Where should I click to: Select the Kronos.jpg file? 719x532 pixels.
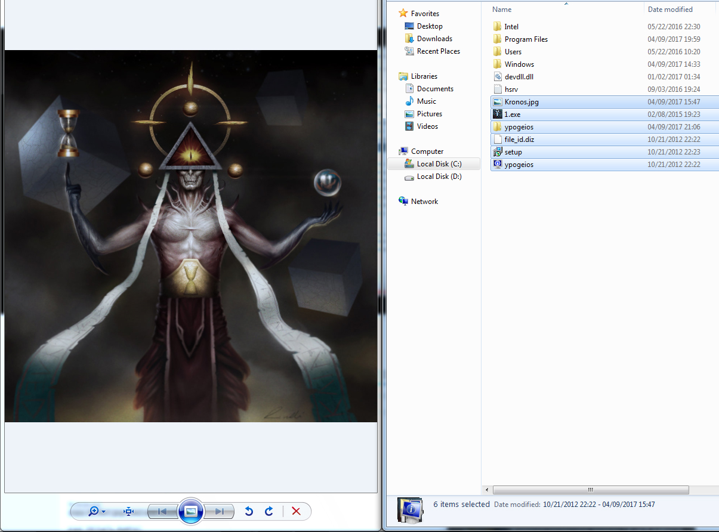tap(521, 102)
